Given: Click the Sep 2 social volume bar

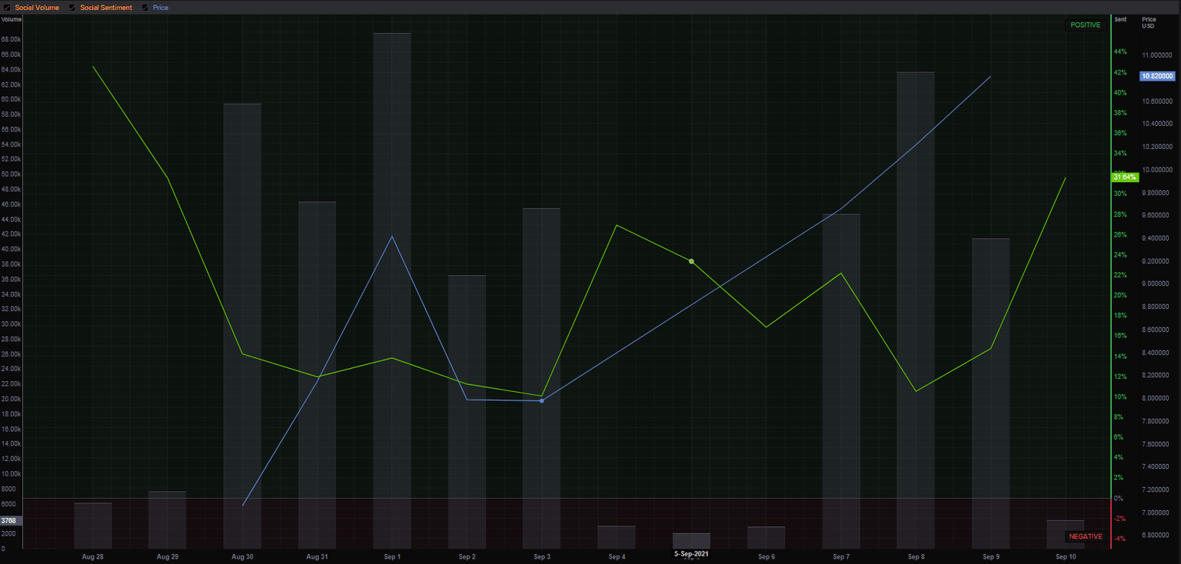Looking at the screenshot, I should click(467, 412).
